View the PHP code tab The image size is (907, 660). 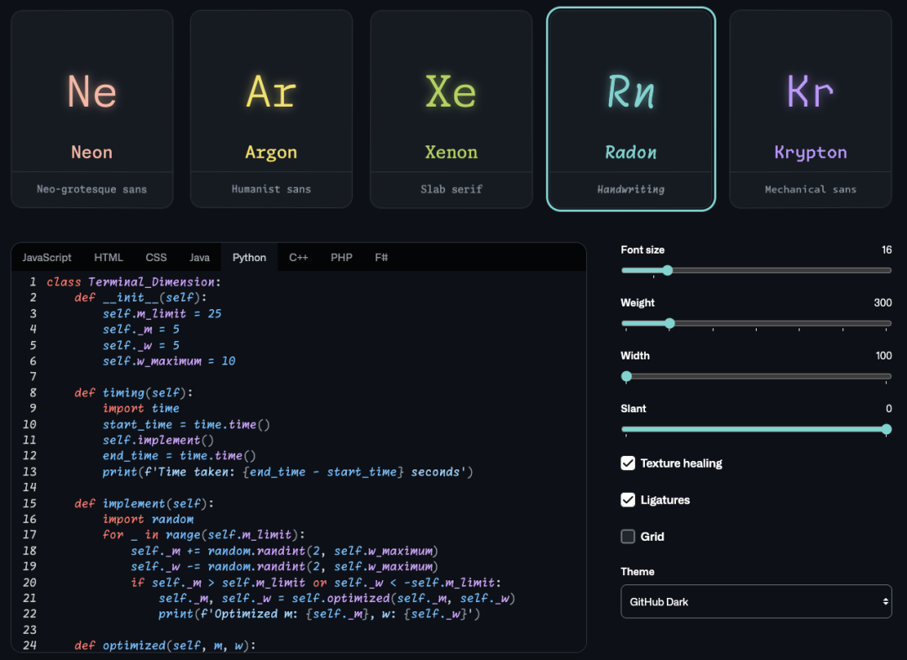pos(341,258)
